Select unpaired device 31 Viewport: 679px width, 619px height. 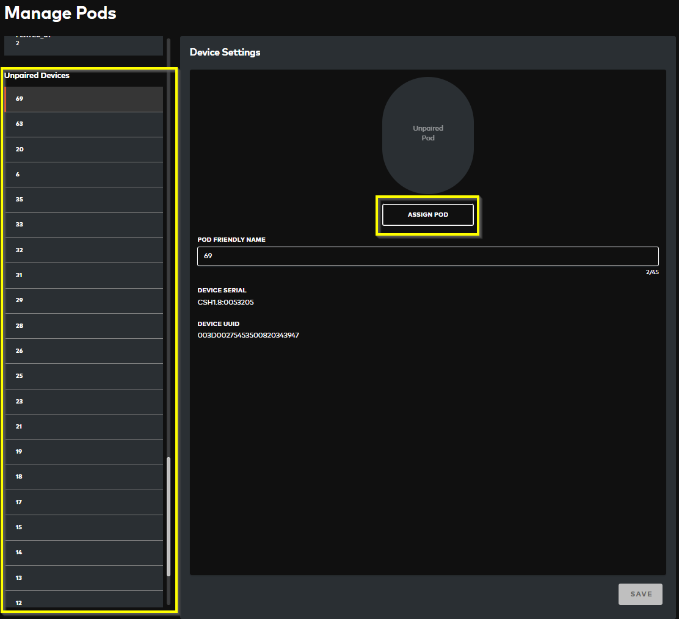point(84,275)
